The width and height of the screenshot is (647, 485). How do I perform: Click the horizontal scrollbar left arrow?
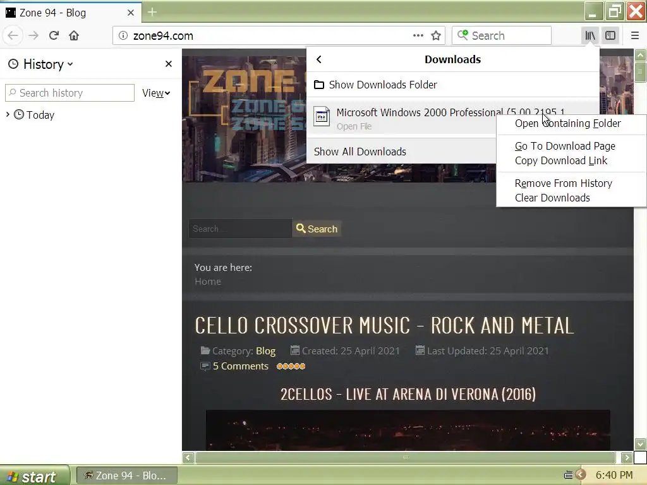pyautogui.click(x=188, y=457)
